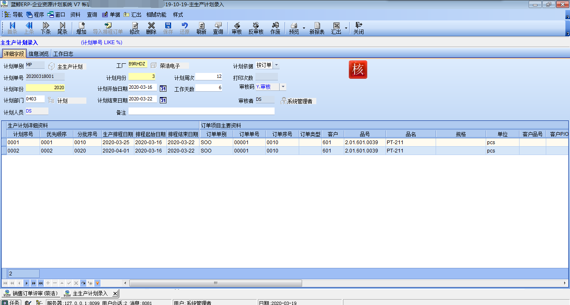Viewport: 570px width, 305px height.
Task: Edit the record using 修改
Action: (135, 28)
